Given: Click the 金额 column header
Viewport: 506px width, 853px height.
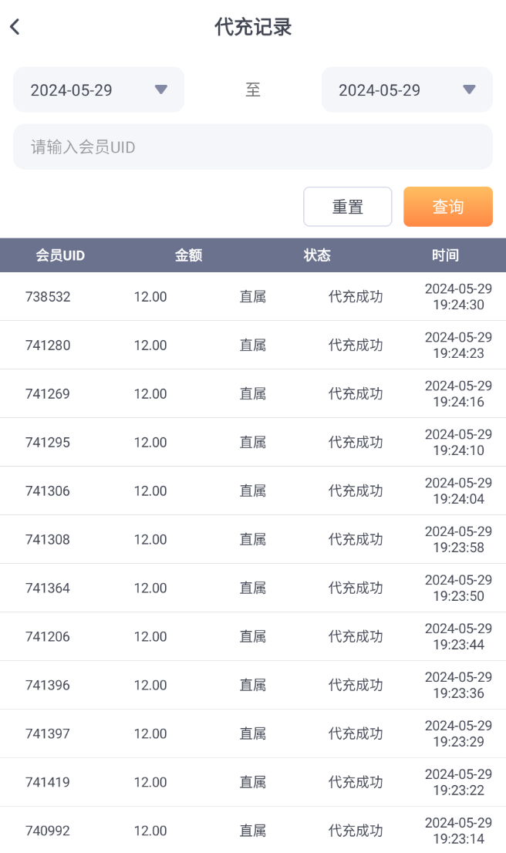Looking at the screenshot, I should [188, 255].
